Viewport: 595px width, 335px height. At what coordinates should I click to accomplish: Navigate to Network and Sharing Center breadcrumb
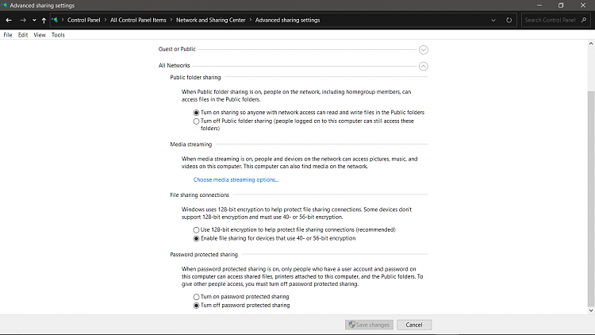click(x=210, y=20)
